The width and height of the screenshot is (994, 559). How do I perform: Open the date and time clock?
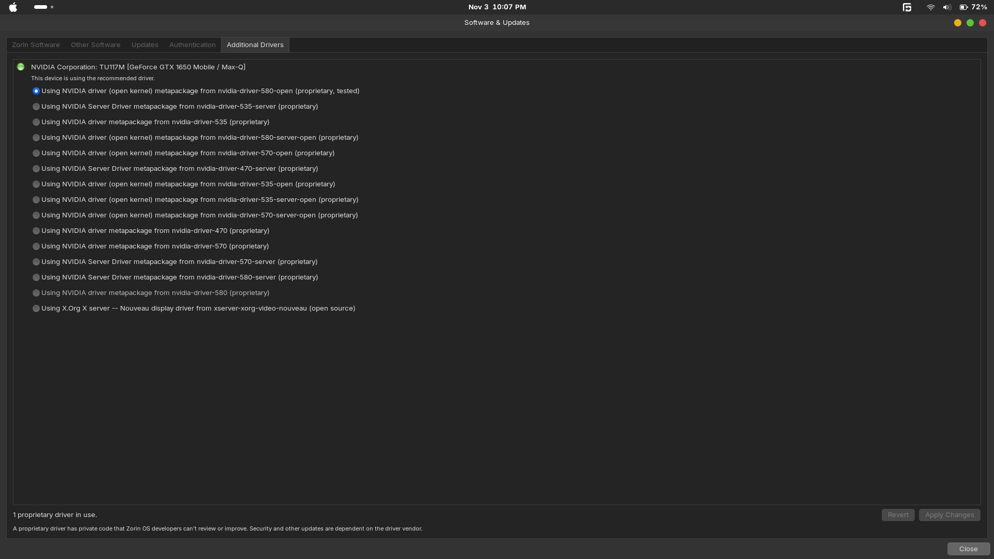[497, 7]
